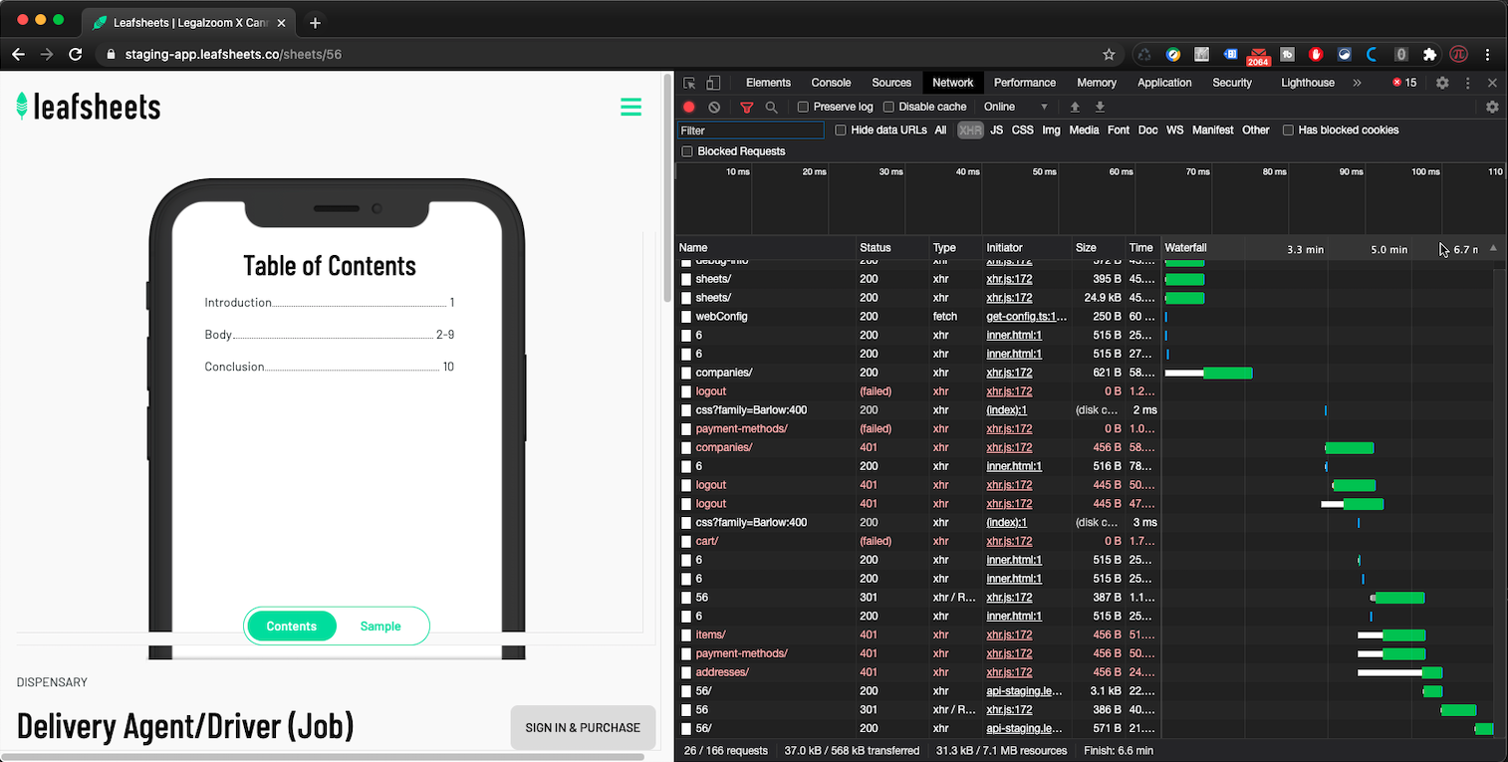Toggle the JS filter type
Viewport: 1508px width, 762px height.
click(x=997, y=130)
